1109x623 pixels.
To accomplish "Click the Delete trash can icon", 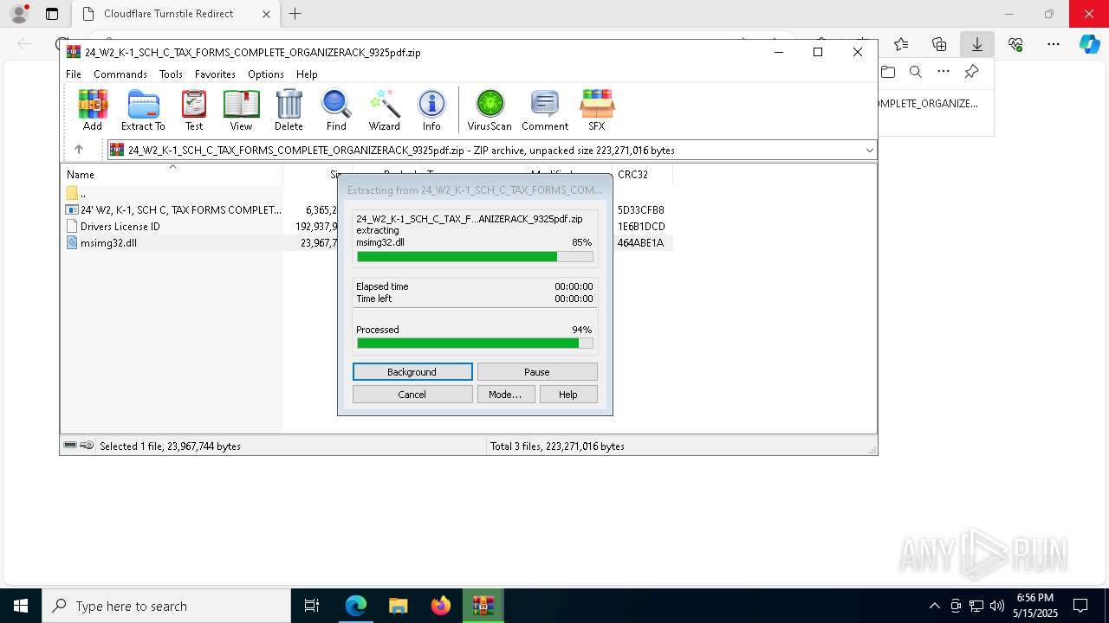I will pyautogui.click(x=289, y=110).
